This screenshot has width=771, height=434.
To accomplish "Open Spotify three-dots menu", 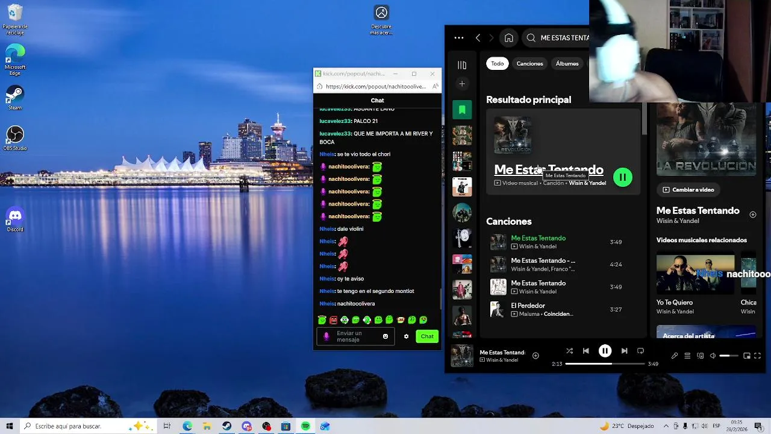I will pos(459,38).
